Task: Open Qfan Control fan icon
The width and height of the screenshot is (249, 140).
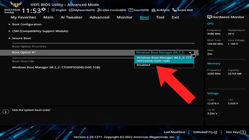Action: [100, 10]
